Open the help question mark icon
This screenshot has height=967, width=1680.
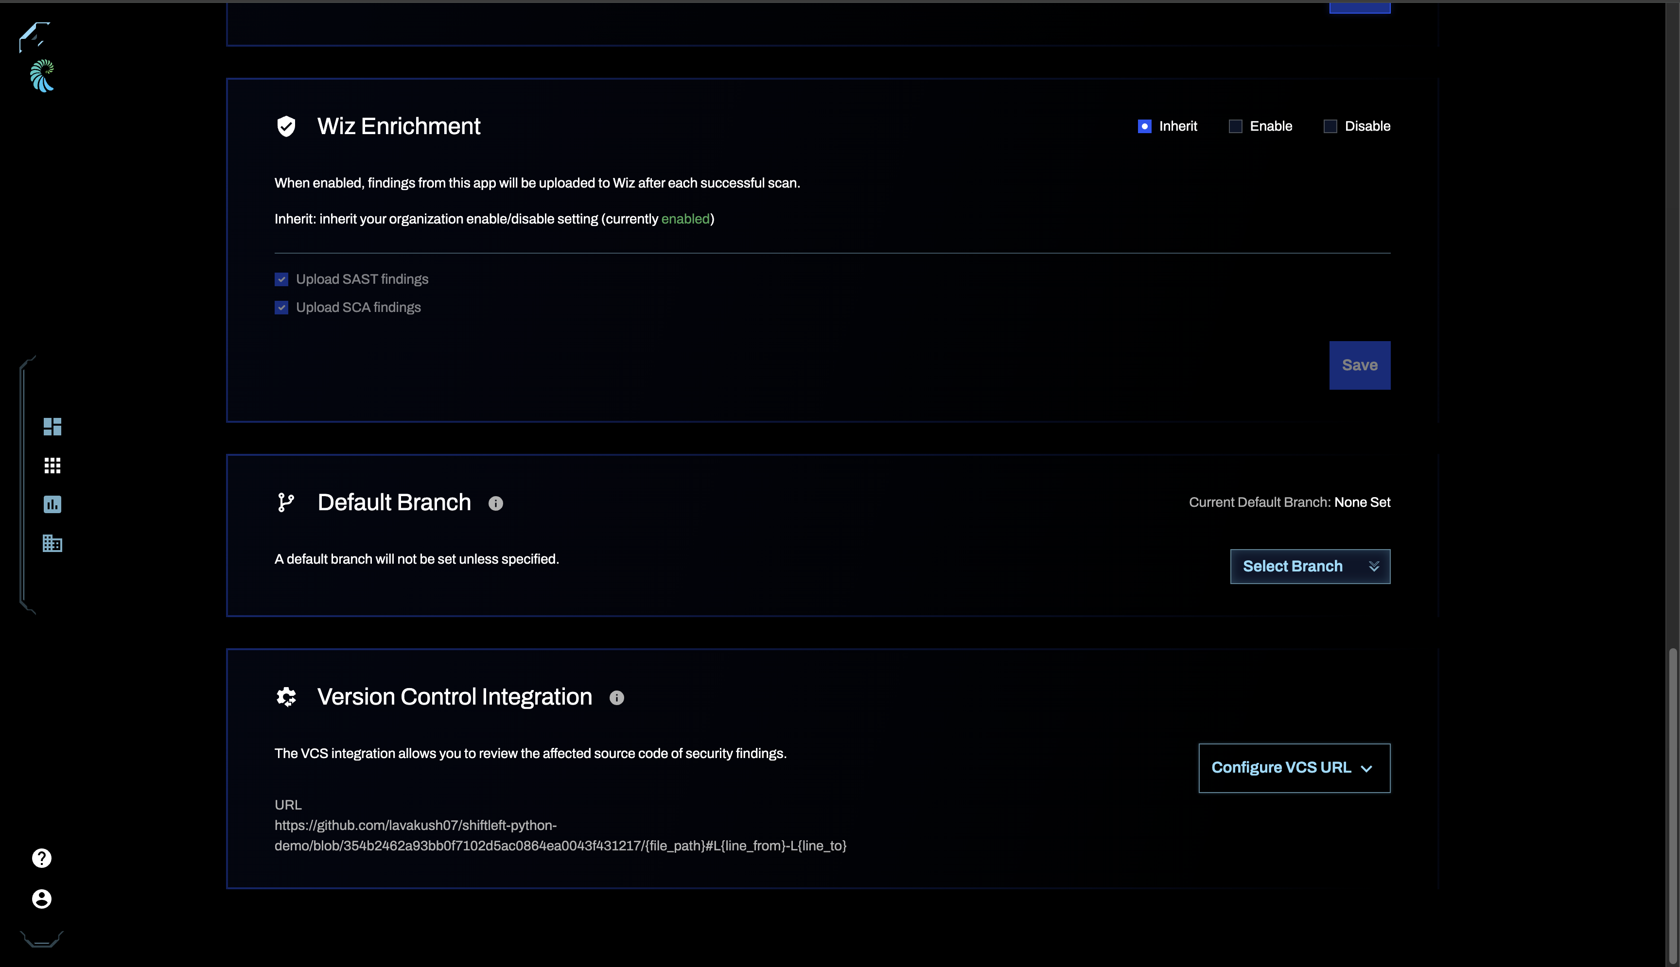42,858
